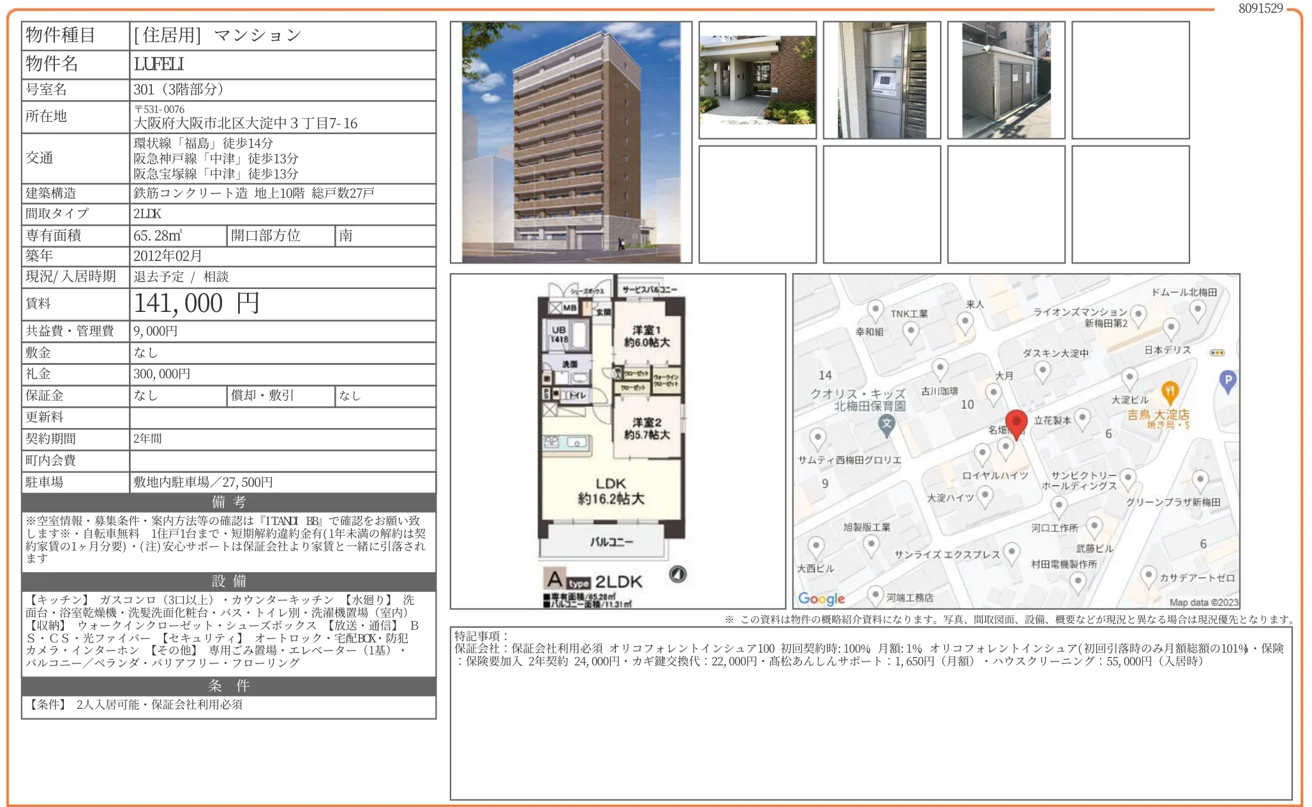Click the yellow bus stop icon near 日本デリス

click(x=1217, y=353)
